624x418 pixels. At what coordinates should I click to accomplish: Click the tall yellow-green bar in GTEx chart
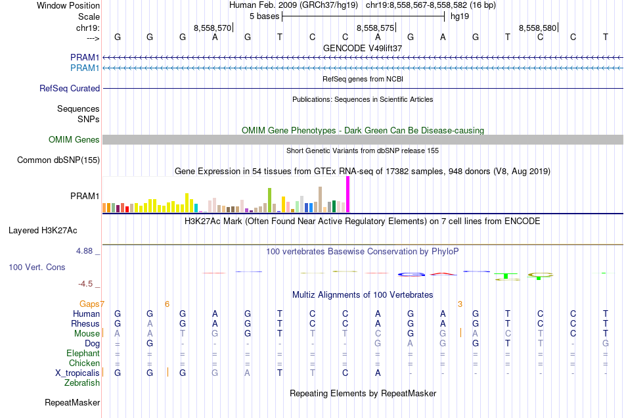tap(269, 200)
